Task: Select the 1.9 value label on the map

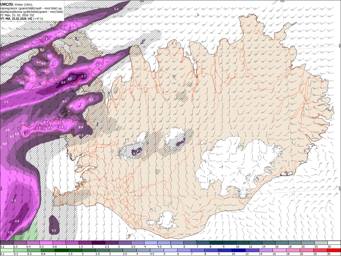Action: tap(25, 134)
